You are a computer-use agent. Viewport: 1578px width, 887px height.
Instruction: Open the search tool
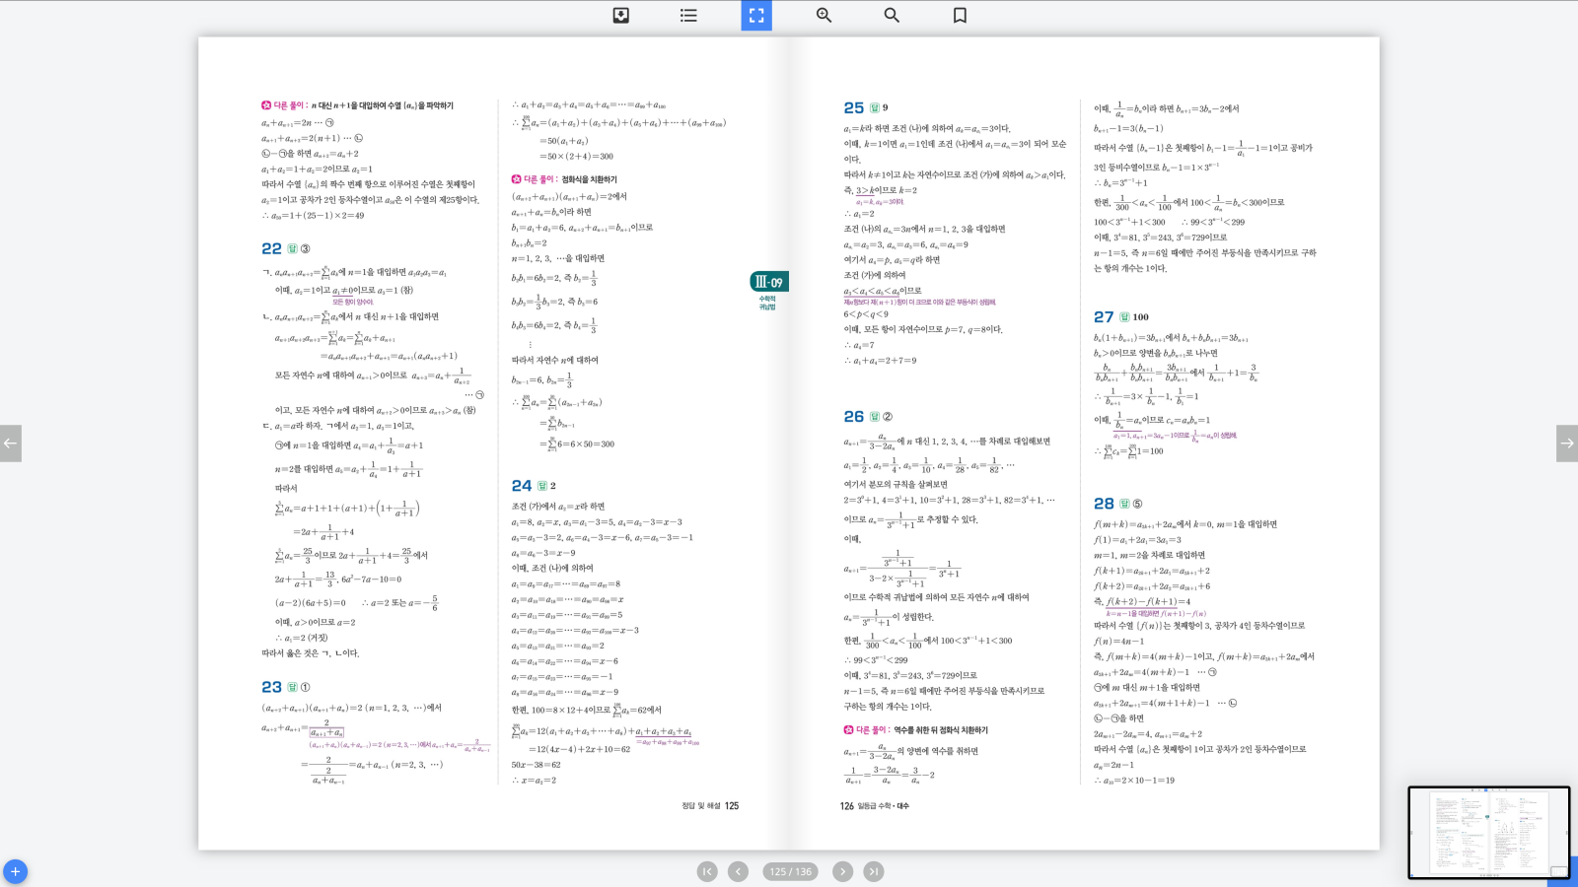(x=892, y=15)
